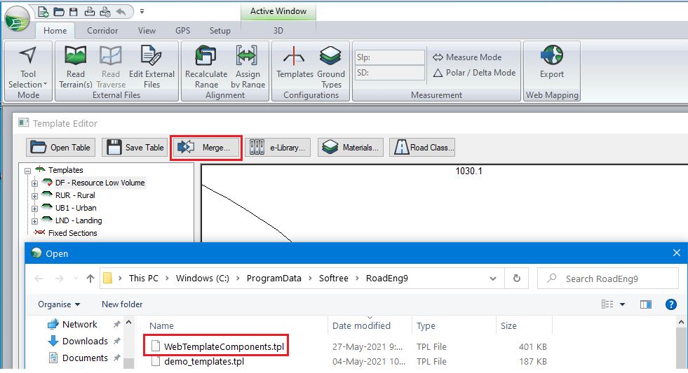Open the GPS ribbon tab

click(x=182, y=31)
